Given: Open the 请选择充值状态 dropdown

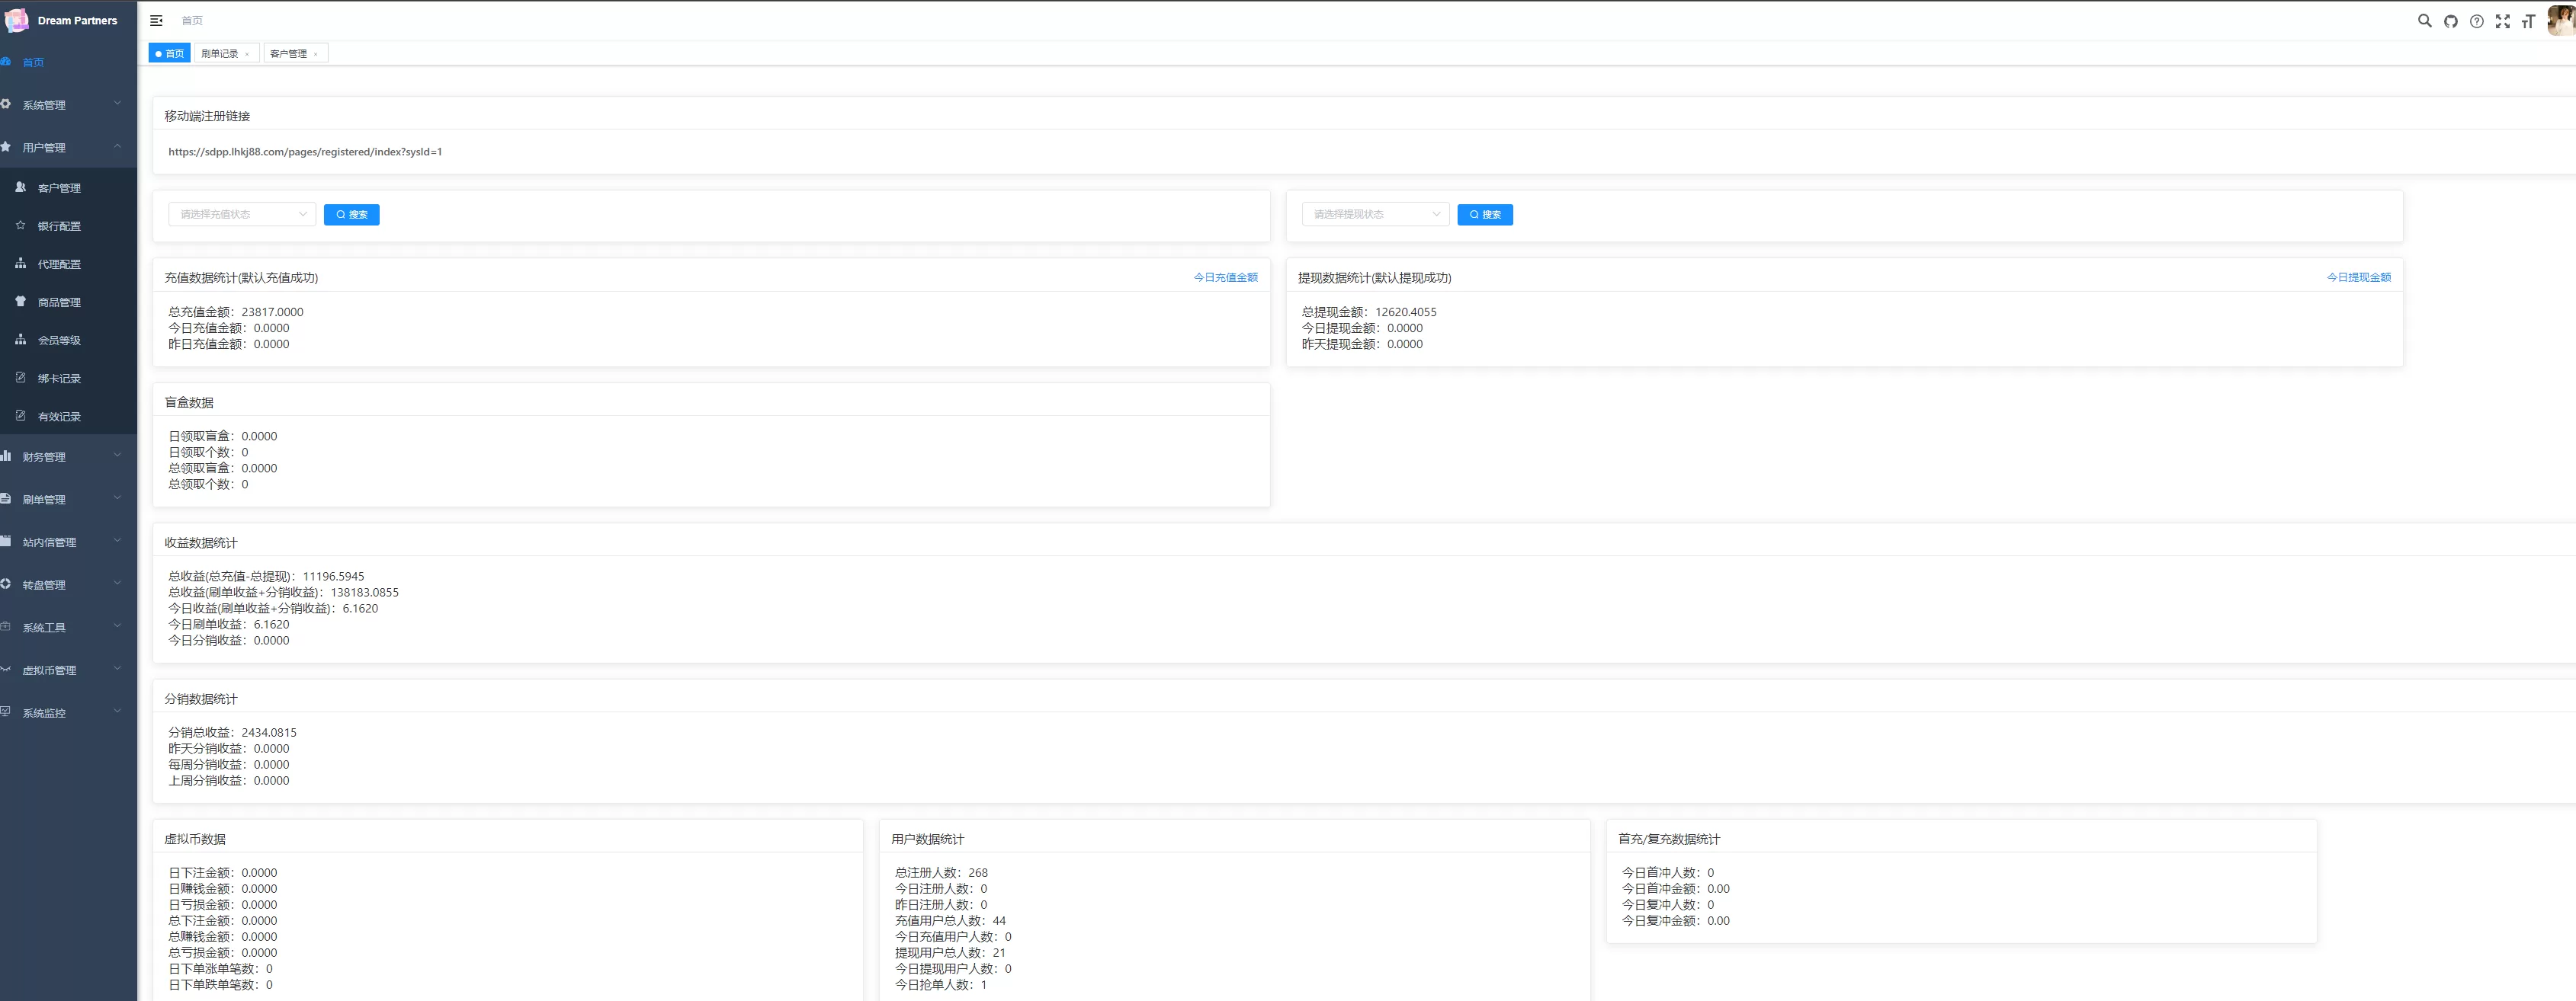Looking at the screenshot, I should tap(242, 214).
